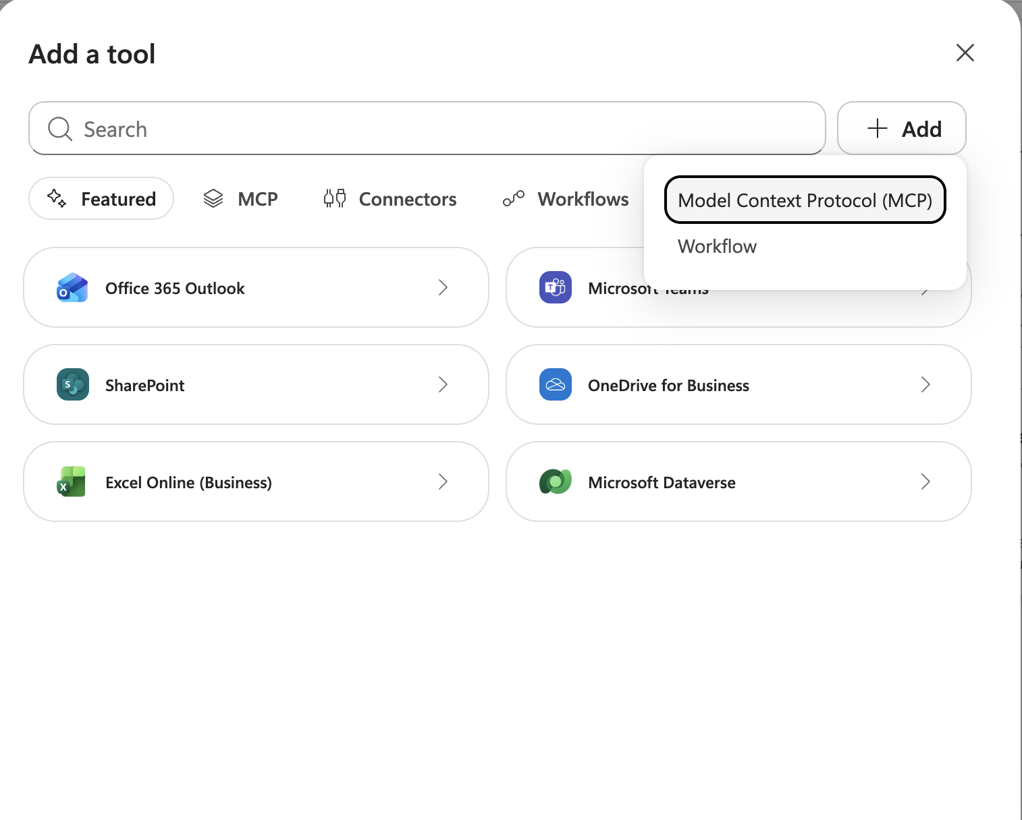Click the Excel Online icon
The image size is (1022, 820).
pos(72,482)
